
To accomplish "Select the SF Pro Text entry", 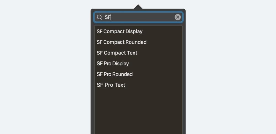I will (138, 85).
